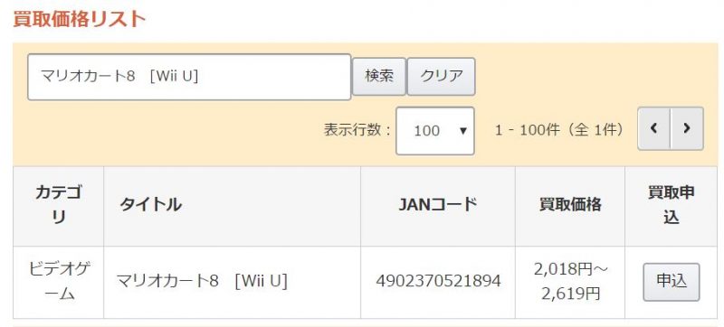The width and height of the screenshot is (724, 327).
Task: Click the 表示行数 label
Action: click(x=357, y=130)
